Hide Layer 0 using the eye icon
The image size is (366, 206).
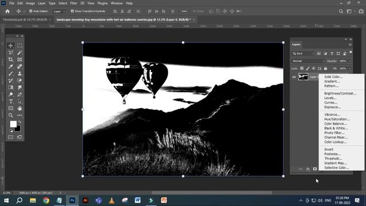point(294,77)
